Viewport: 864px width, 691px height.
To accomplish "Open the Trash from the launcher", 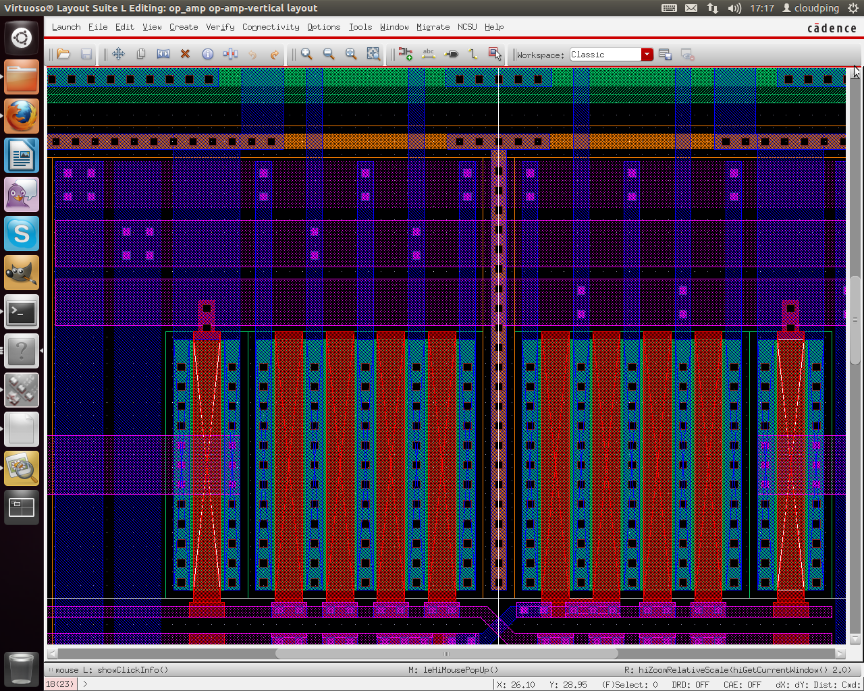I will pos(22,669).
